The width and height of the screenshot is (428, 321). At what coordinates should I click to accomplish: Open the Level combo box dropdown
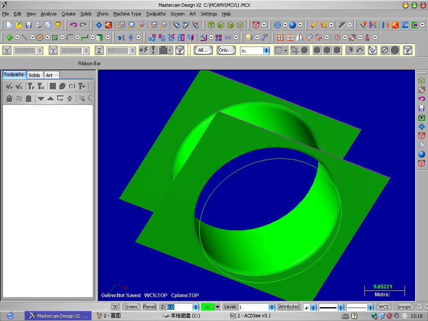click(272, 307)
